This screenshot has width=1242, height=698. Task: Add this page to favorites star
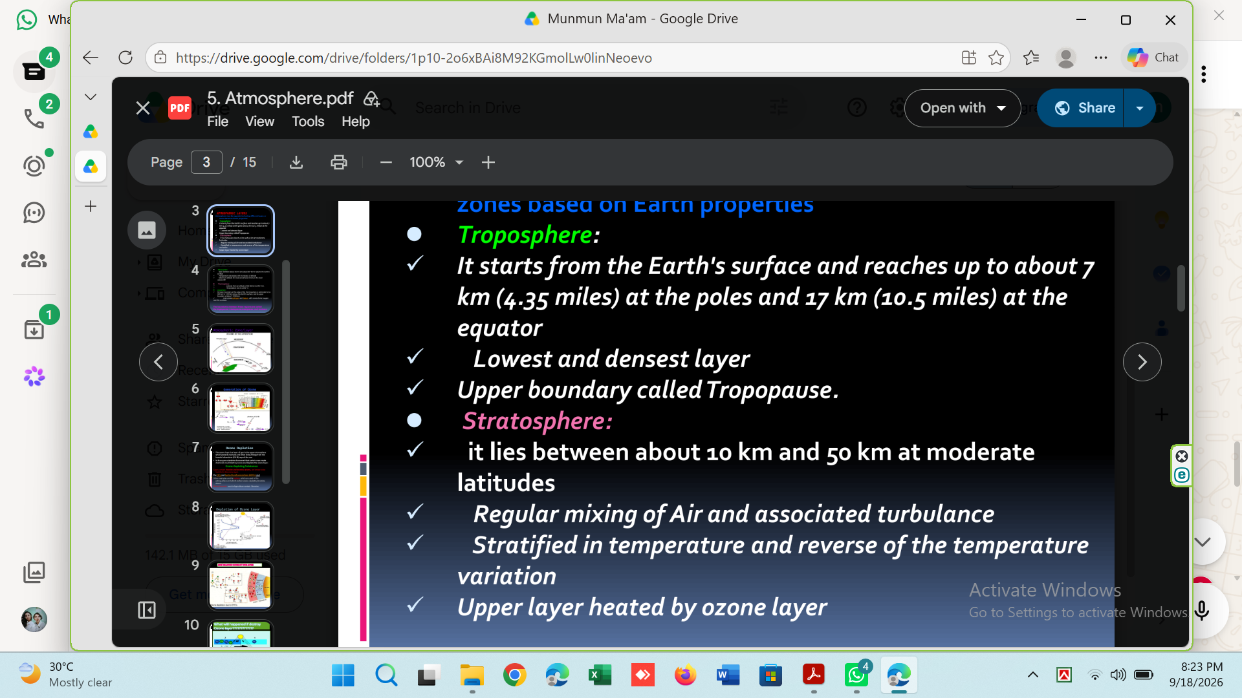pyautogui.click(x=996, y=58)
